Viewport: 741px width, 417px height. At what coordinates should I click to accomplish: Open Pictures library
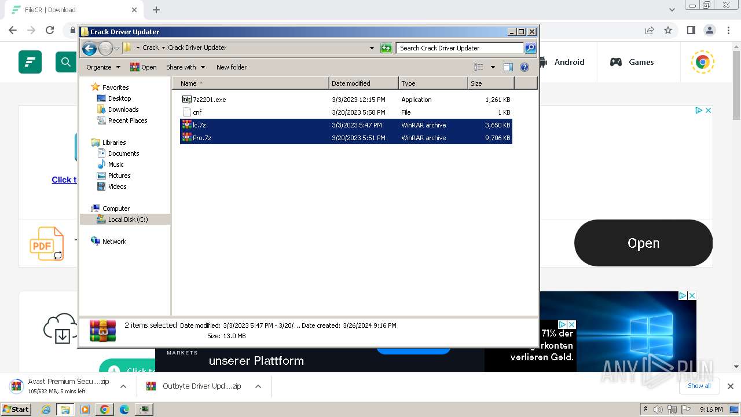pos(114,175)
